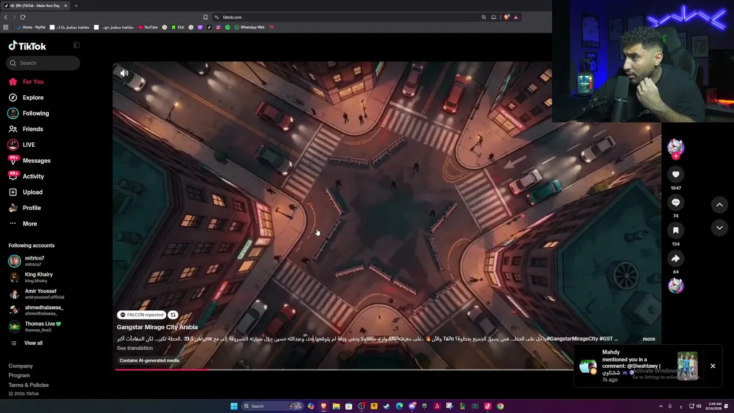The width and height of the screenshot is (734, 413).
Task: Open the creator's avatar above the like button
Action: [x=676, y=146]
